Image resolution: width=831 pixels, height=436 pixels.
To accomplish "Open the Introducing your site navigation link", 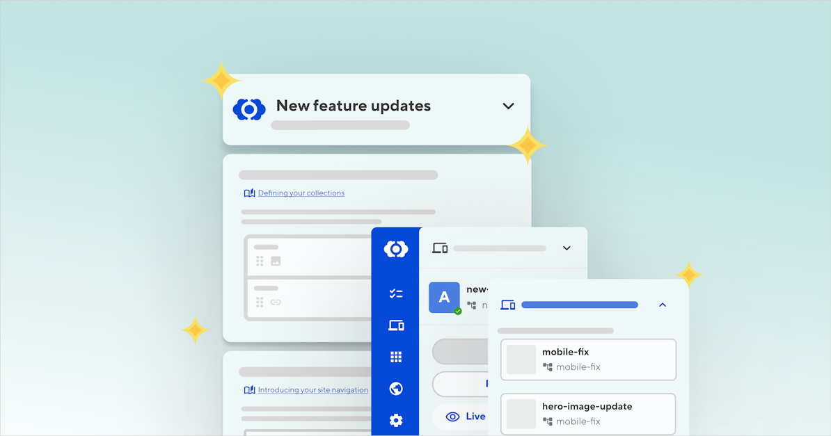I will tap(312, 389).
